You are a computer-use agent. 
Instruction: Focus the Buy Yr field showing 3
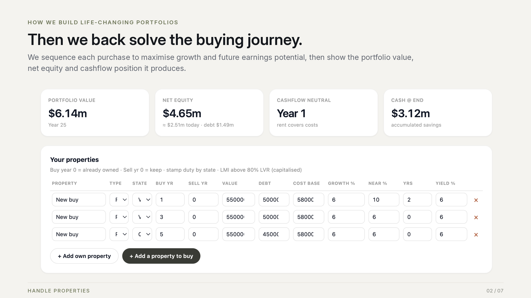tap(170, 217)
